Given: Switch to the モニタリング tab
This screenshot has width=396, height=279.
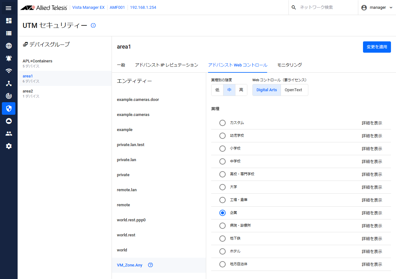Looking at the screenshot, I should pyautogui.click(x=289, y=65).
